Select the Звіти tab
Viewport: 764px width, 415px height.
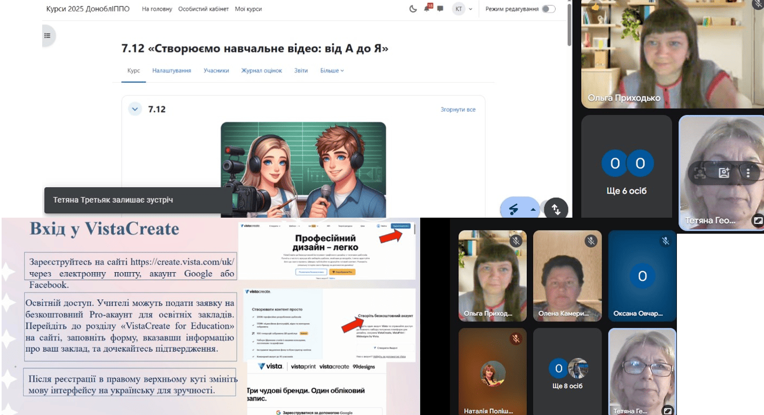click(301, 71)
